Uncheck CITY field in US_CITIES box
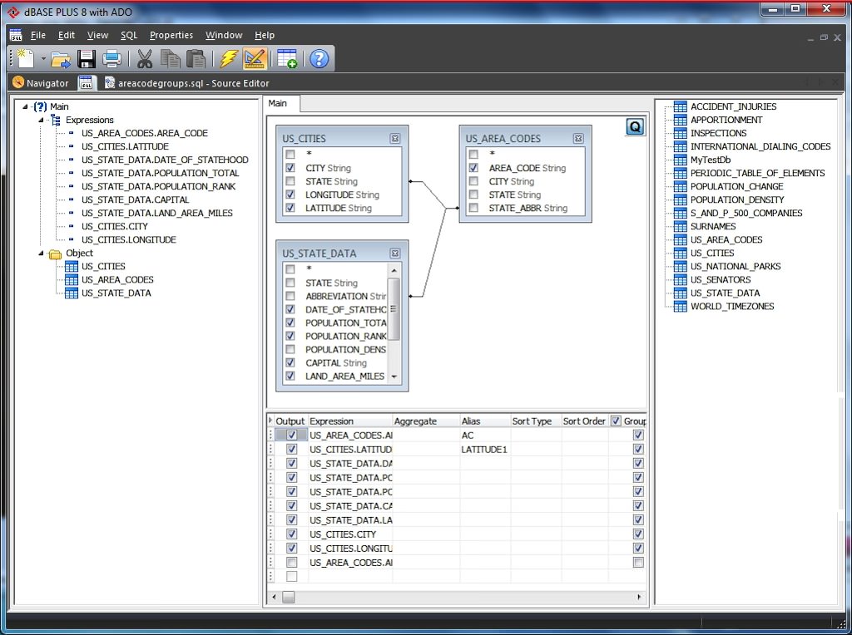852x635 pixels. [x=290, y=168]
